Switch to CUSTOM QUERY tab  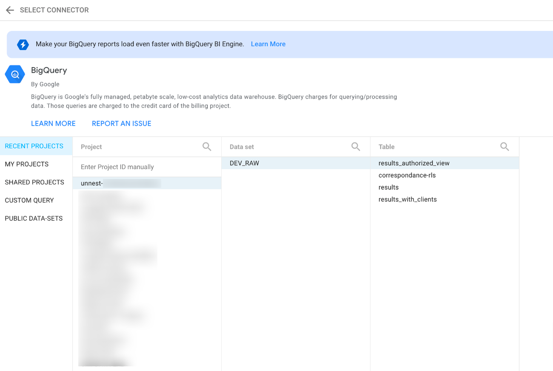pyautogui.click(x=36, y=200)
